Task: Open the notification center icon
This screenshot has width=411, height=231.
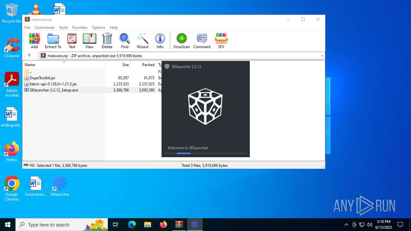Action: [x=400, y=225]
